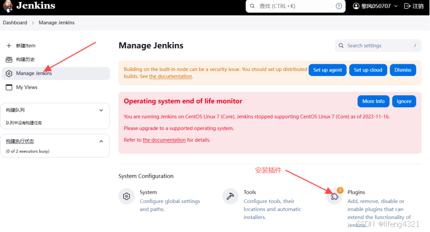Click the Set up agent button
The width and height of the screenshot is (430, 232).
328,70
